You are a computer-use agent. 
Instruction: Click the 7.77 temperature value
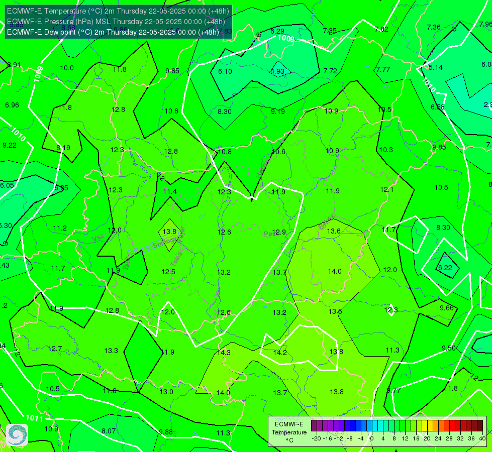[383, 69]
